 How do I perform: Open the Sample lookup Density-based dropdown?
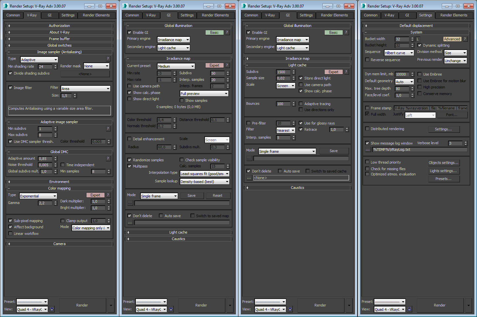pos(205,181)
